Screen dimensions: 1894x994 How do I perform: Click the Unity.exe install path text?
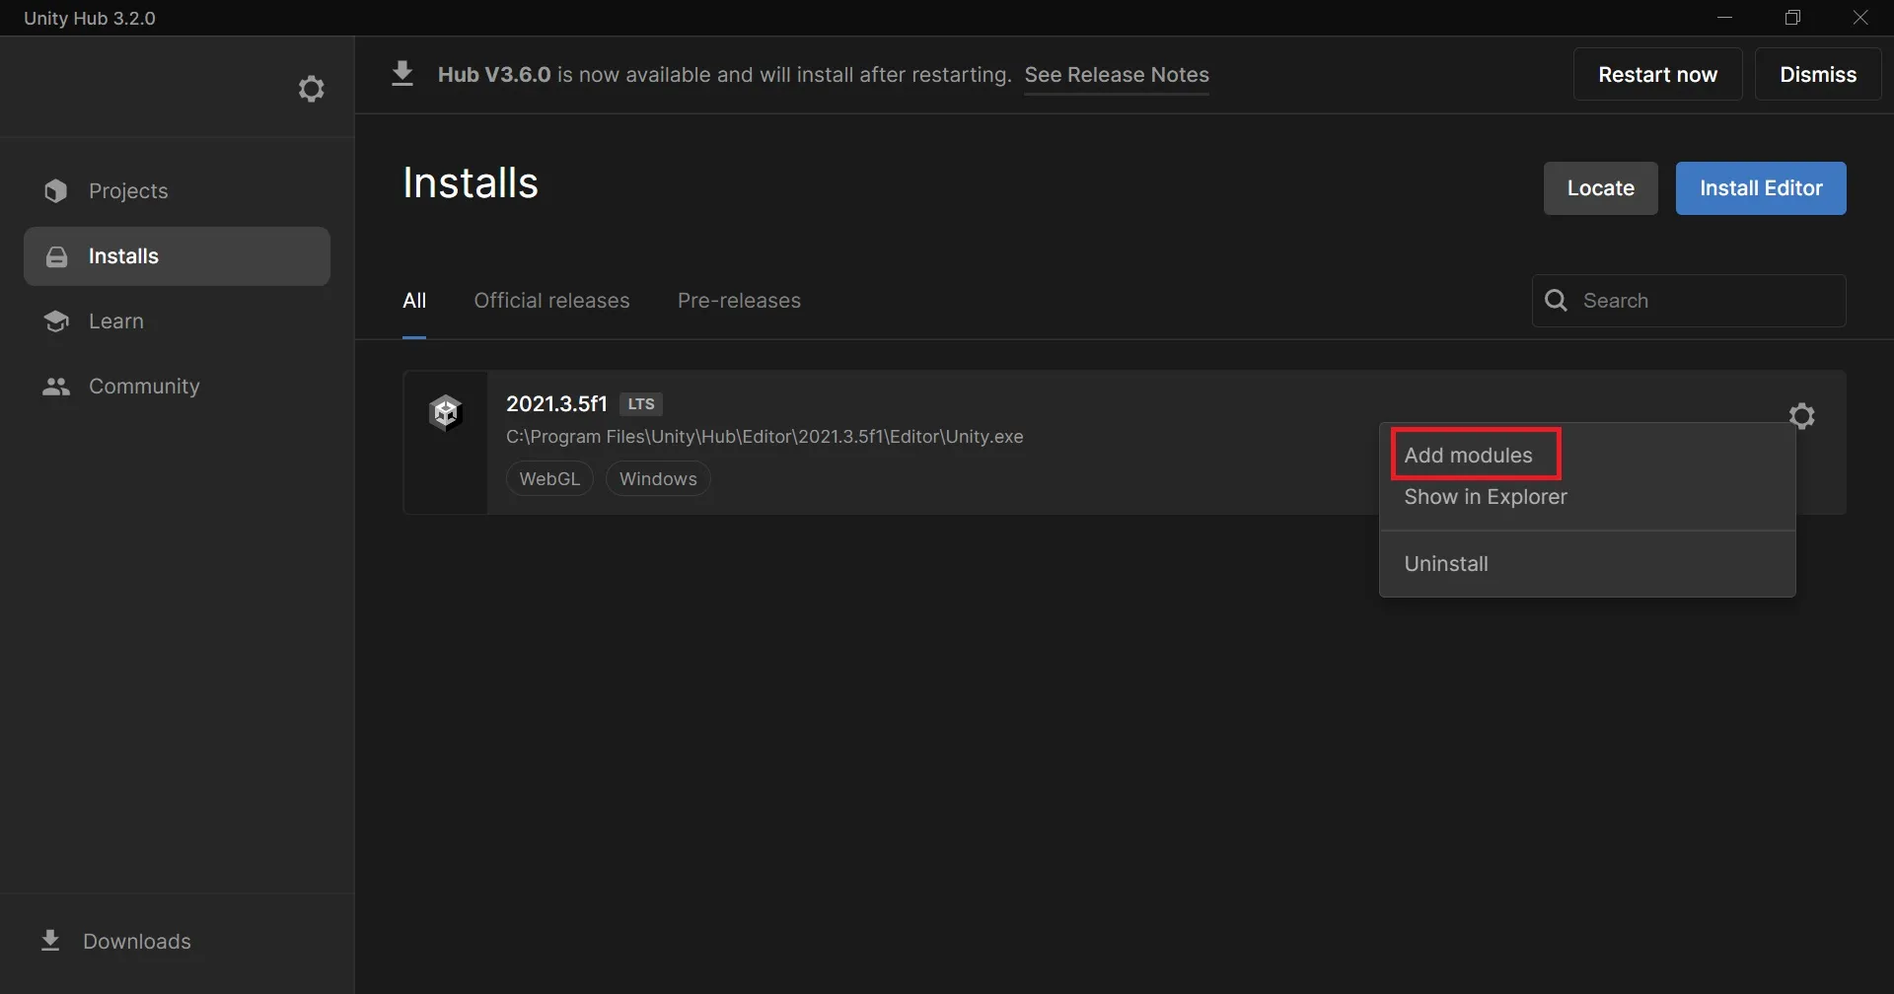pyautogui.click(x=765, y=437)
